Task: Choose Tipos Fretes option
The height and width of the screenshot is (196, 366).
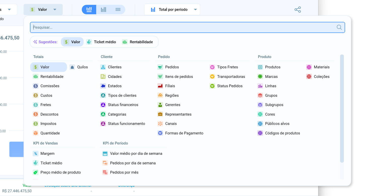Action: tap(224, 67)
